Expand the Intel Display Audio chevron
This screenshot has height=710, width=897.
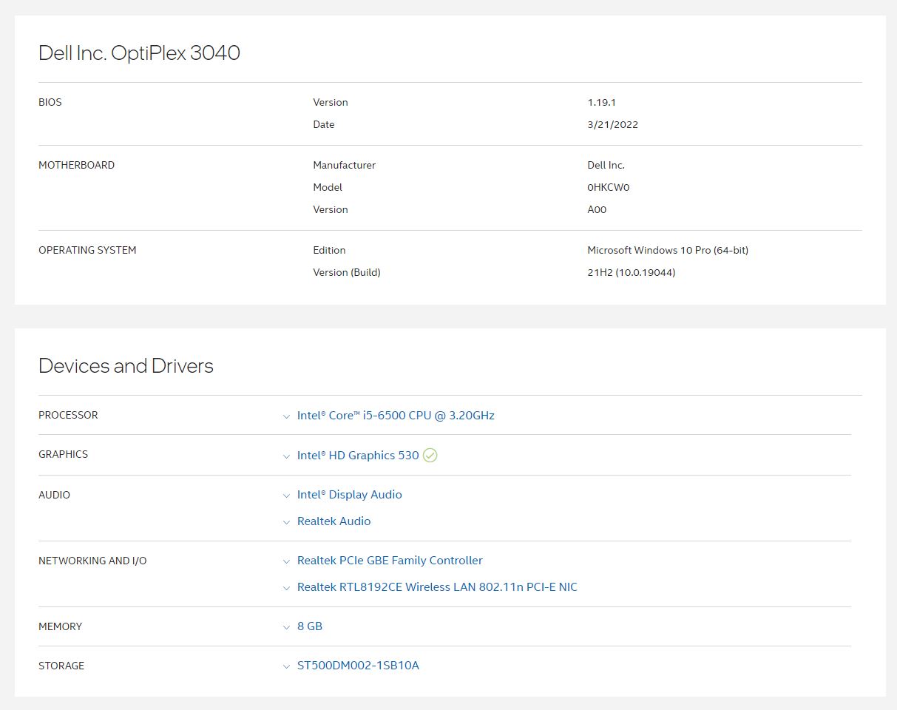tap(286, 496)
